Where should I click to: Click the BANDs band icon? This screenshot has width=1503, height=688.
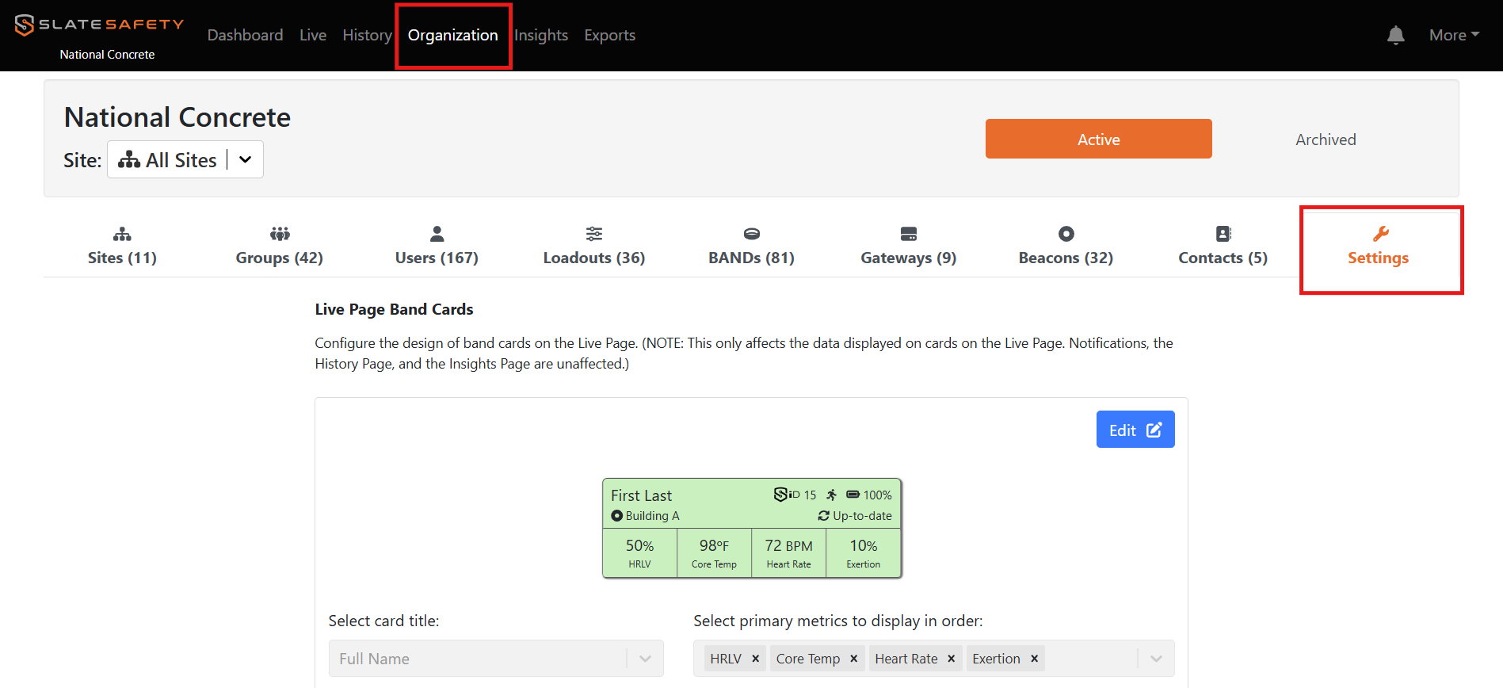pyautogui.click(x=752, y=234)
